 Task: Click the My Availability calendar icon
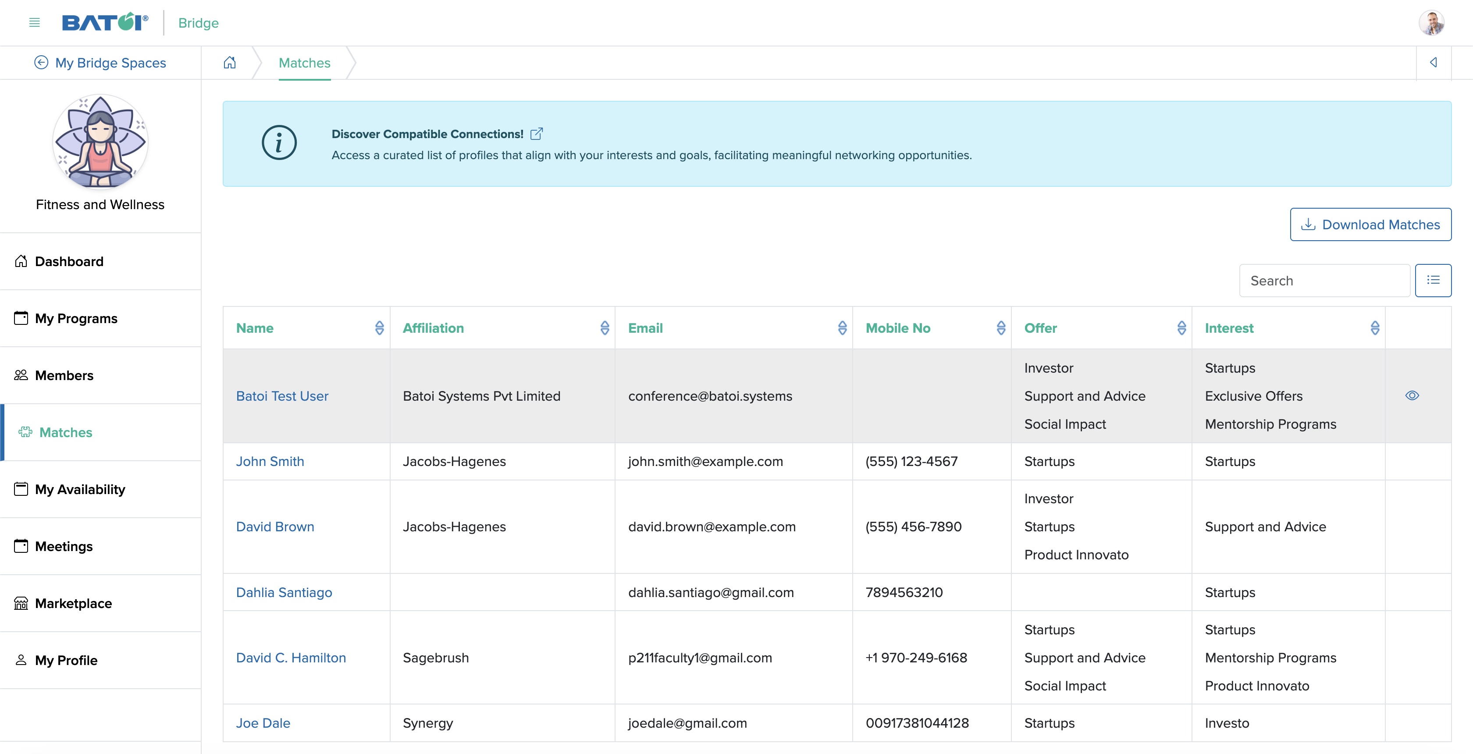21,489
